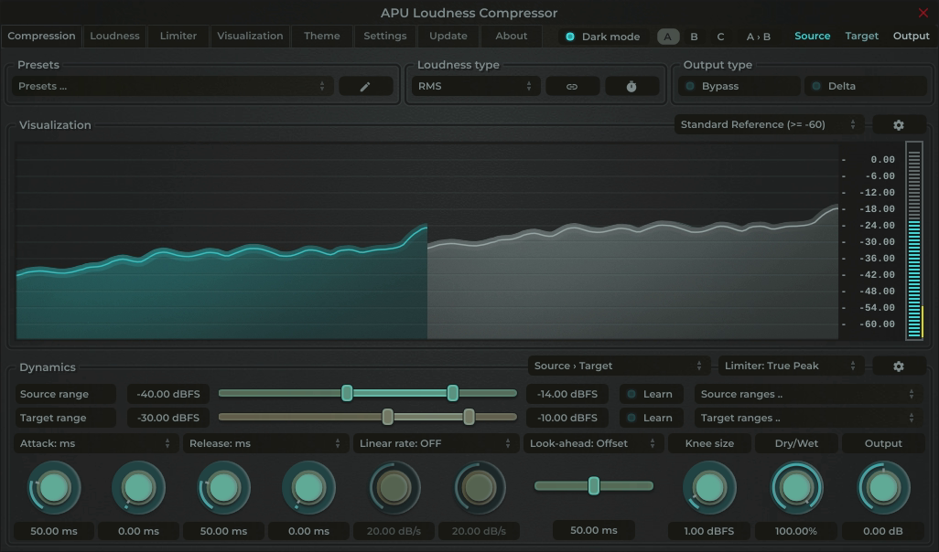Screen dimensions: 939x552
Task: Close the plugin with red X
Action: (x=923, y=13)
